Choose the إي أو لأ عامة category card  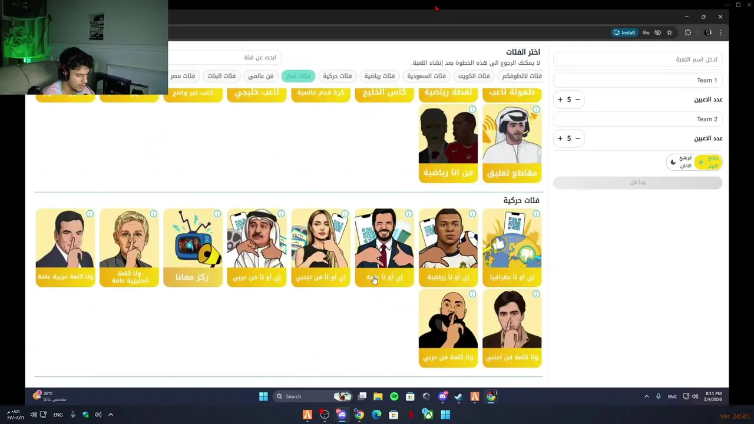(x=384, y=248)
